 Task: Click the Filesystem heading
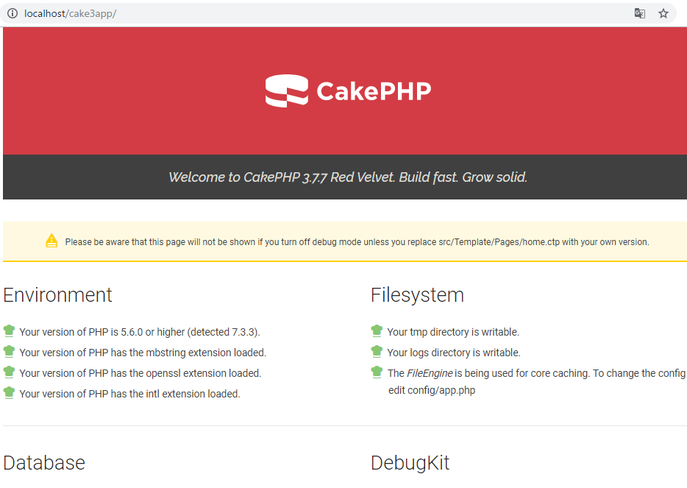417,295
